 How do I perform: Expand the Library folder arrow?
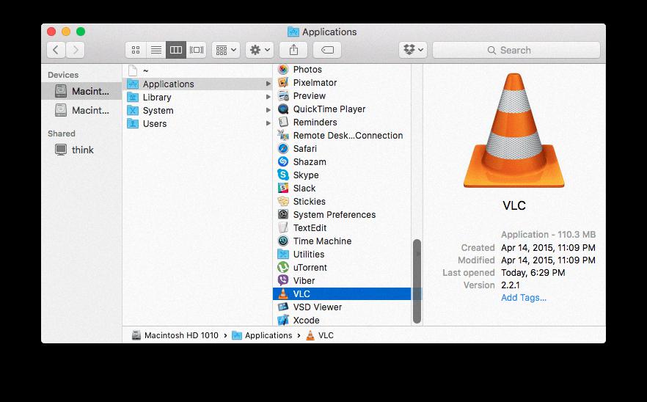(x=268, y=97)
